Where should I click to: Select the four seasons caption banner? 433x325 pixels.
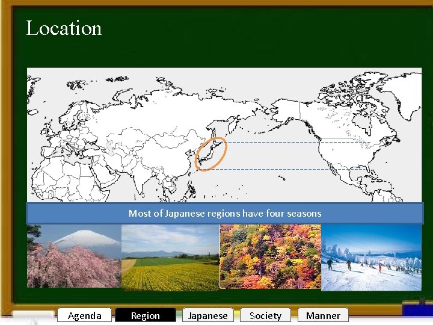point(225,213)
